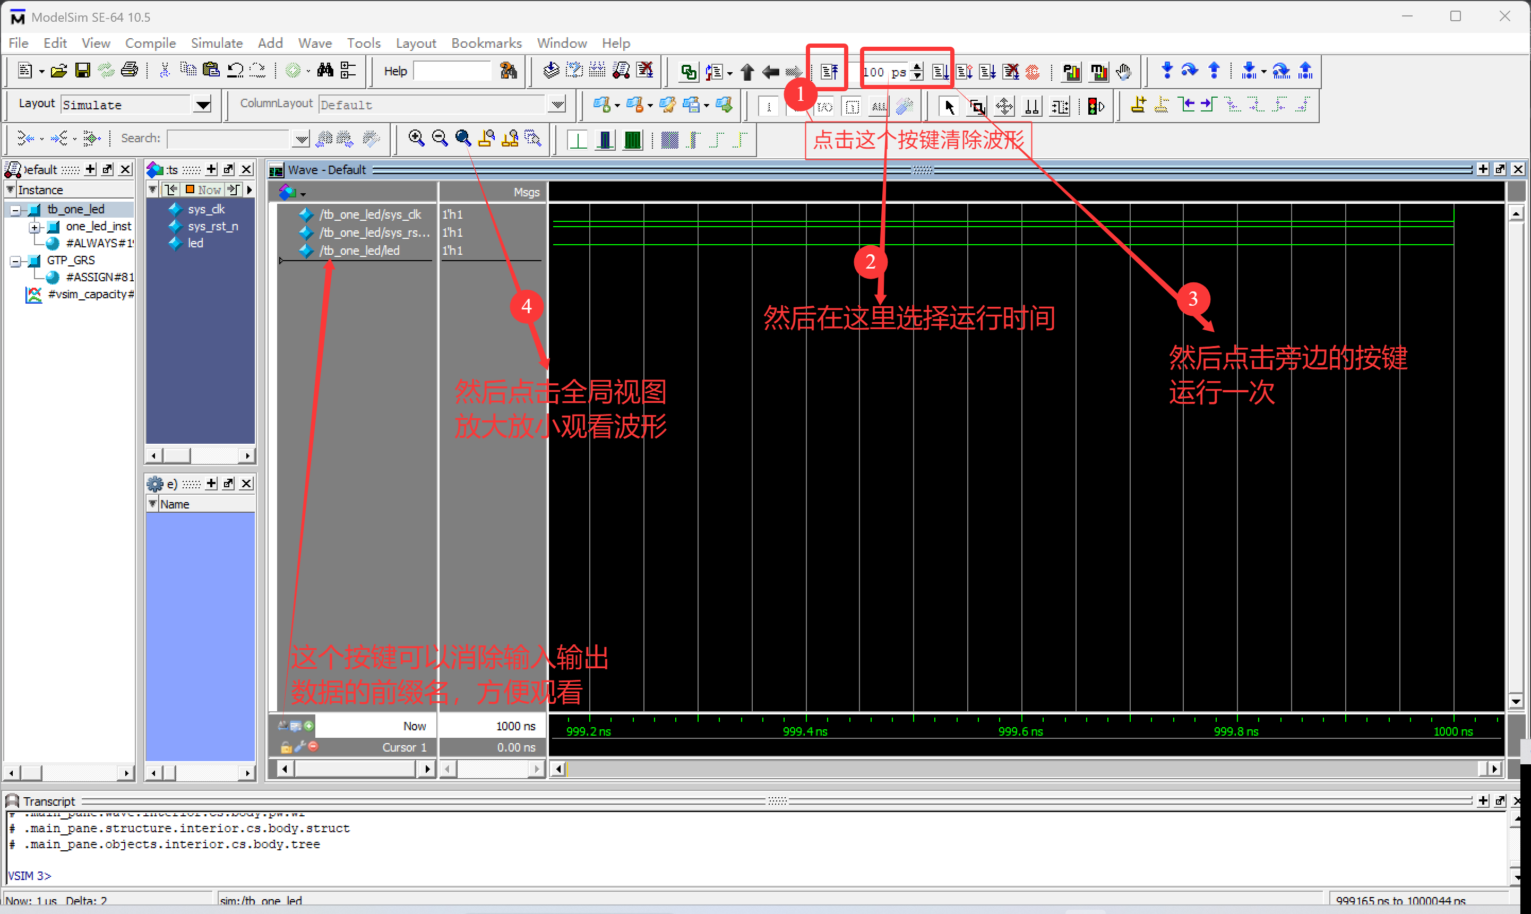Toggle the Cursor 1 lock icon
The height and width of the screenshot is (914, 1531).
tap(286, 747)
